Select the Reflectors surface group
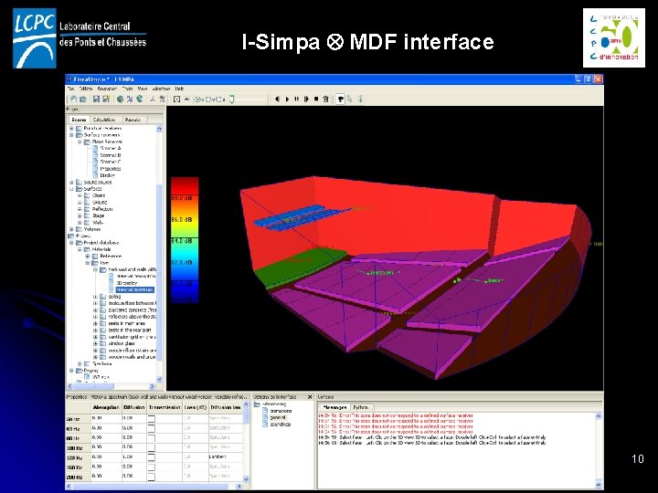This screenshot has height=493, width=658. point(102,209)
